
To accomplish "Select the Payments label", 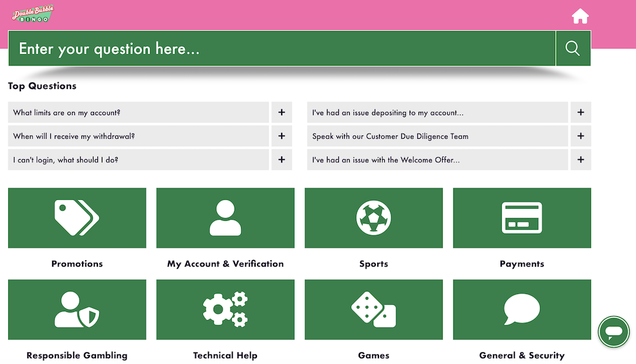I will coord(522,263).
